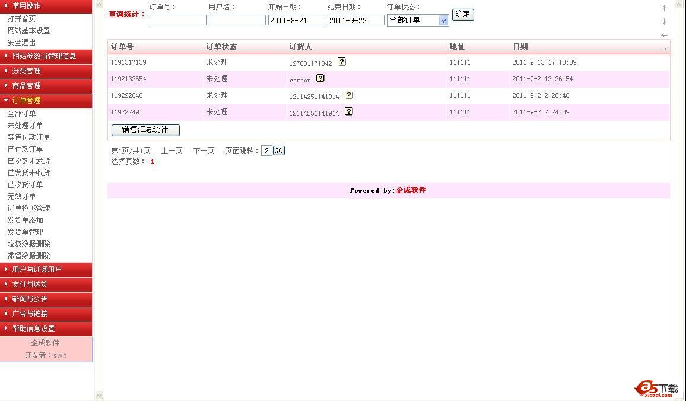
Task: Open 已收款未发货 list
Action: point(29,161)
